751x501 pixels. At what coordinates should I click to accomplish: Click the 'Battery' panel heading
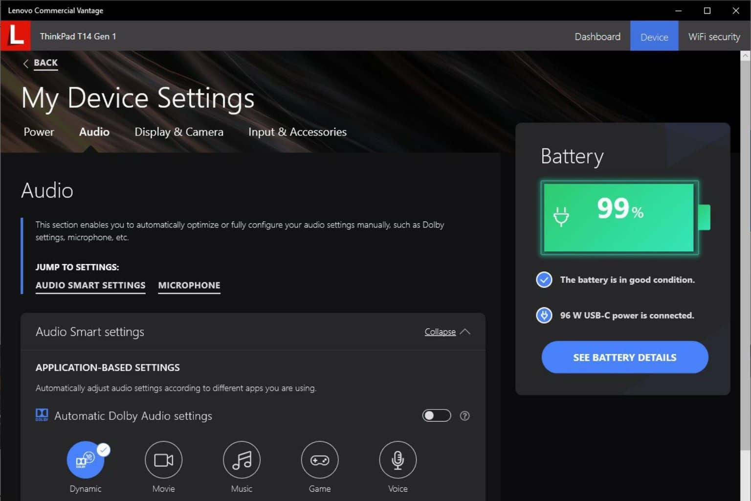point(572,157)
